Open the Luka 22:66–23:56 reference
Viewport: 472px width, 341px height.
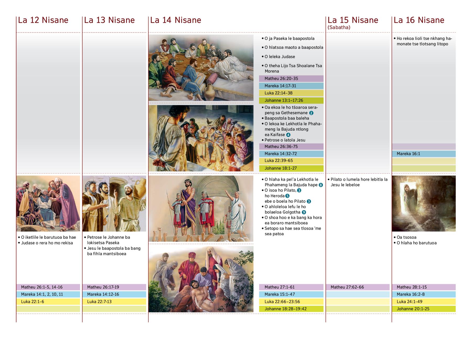[291, 302]
